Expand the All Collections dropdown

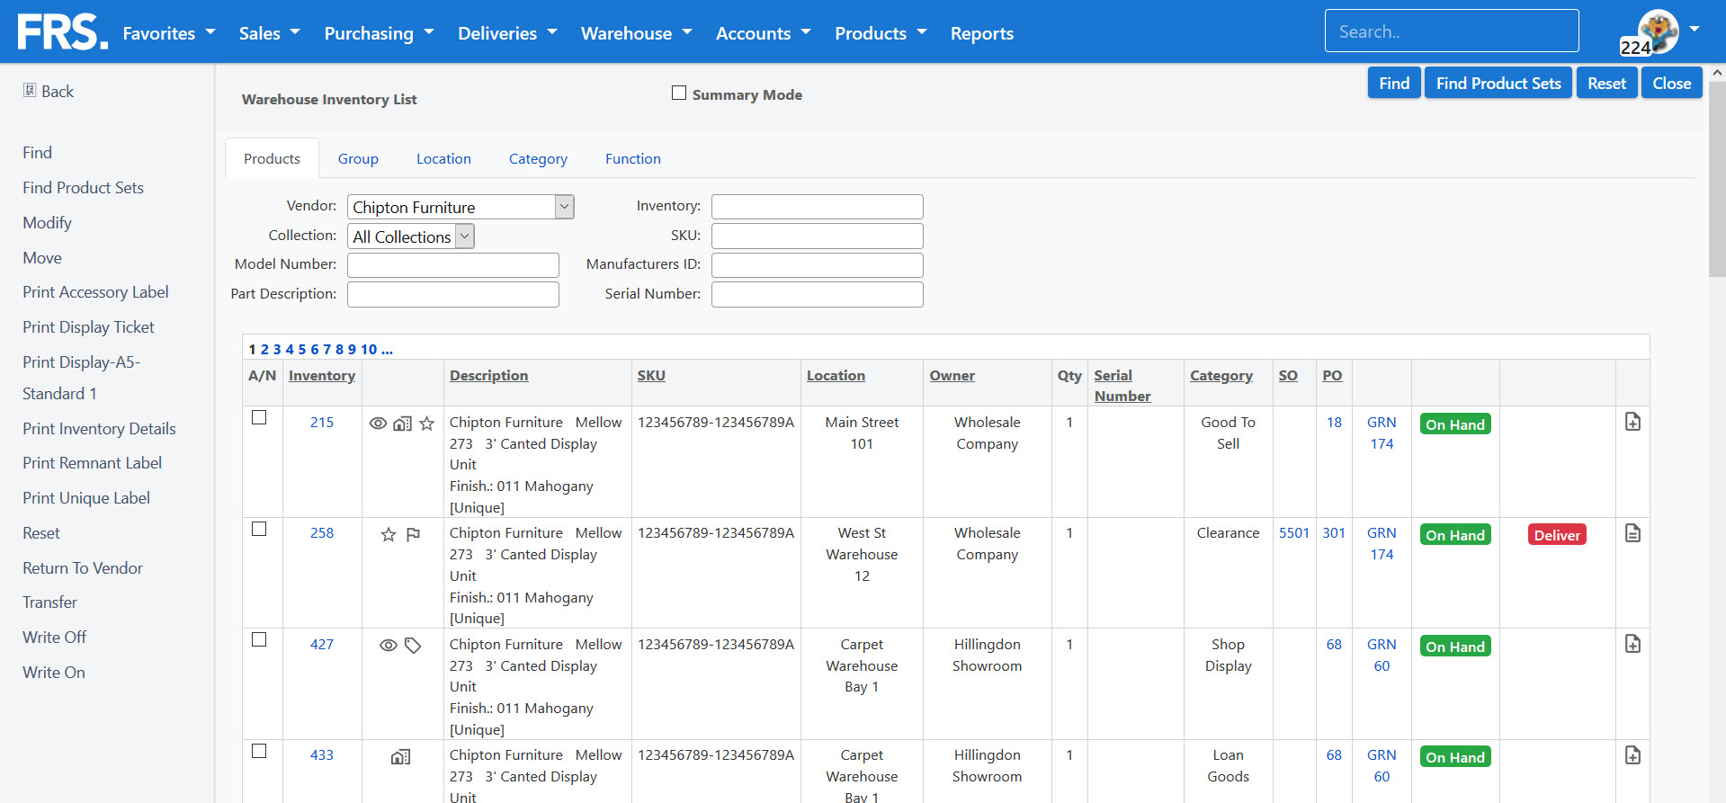click(411, 236)
